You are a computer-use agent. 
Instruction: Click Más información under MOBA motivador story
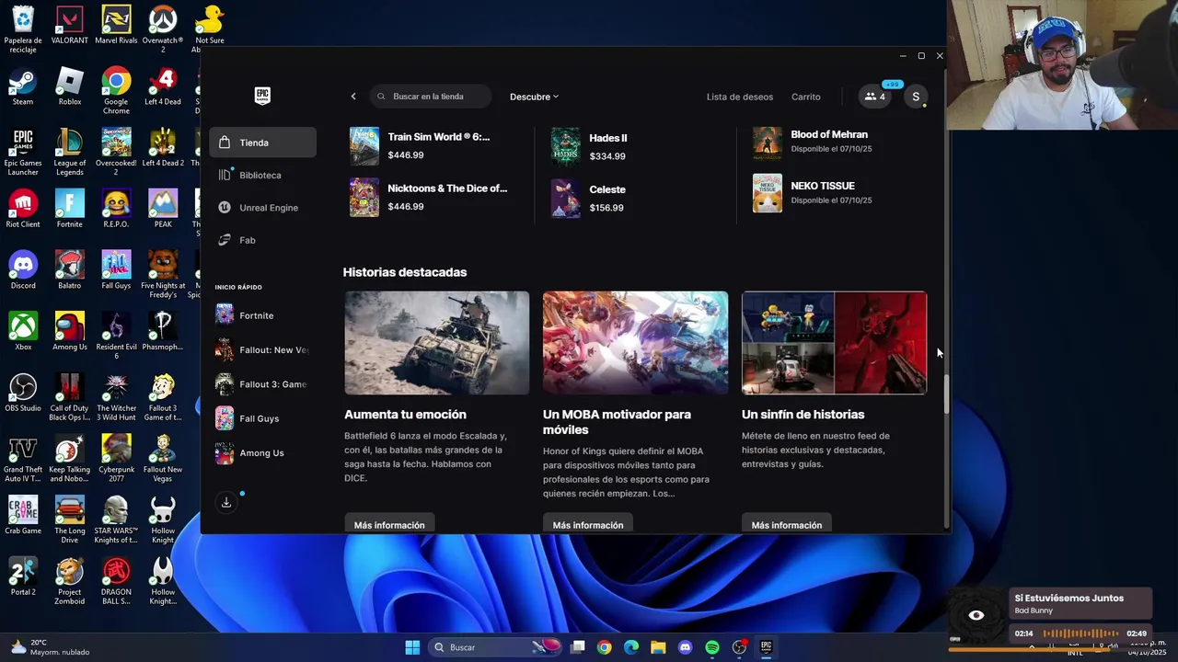pos(588,524)
